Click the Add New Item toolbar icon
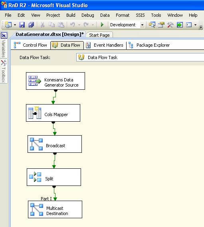This screenshot has width=204, height=227. coord(8,25)
